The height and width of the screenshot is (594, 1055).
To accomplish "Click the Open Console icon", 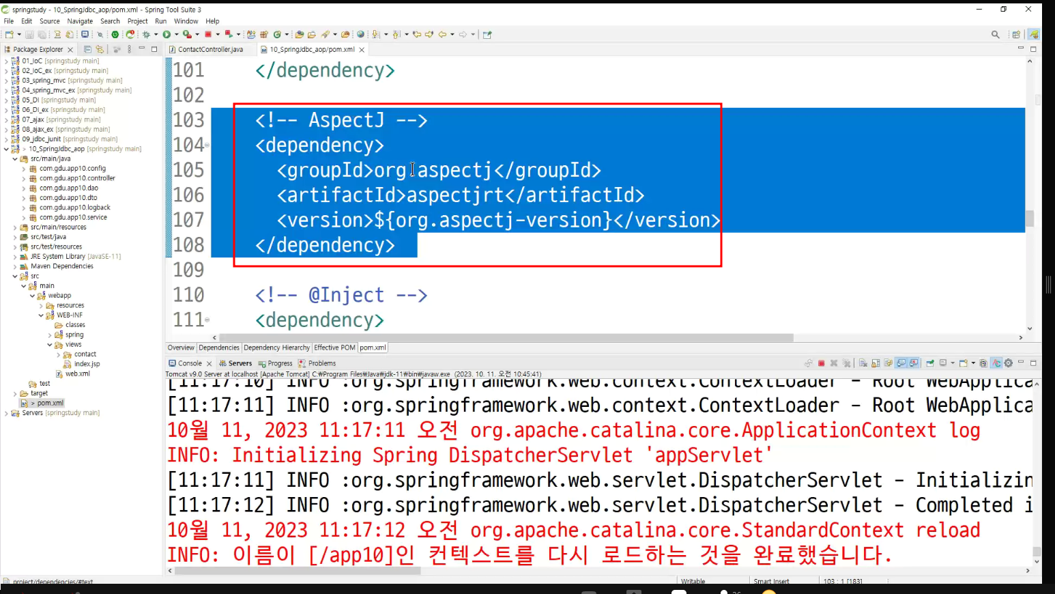I will [x=963, y=363].
